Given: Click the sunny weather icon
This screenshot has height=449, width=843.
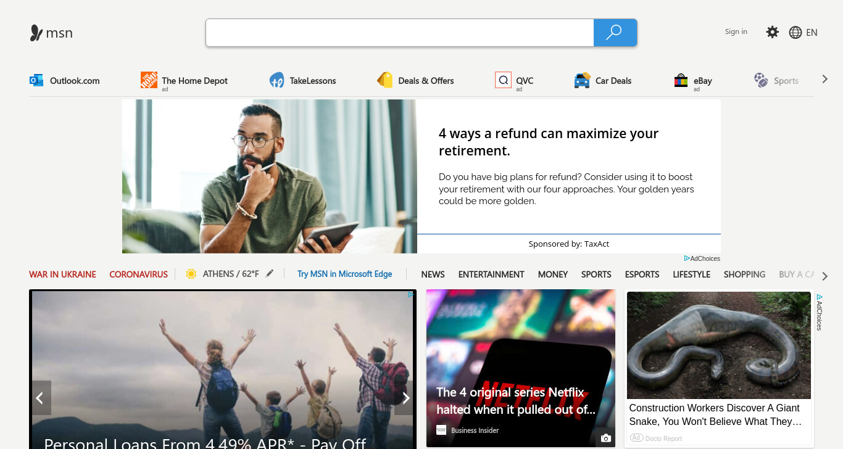Looking at the screenshot, I should (x=191, y=274).
